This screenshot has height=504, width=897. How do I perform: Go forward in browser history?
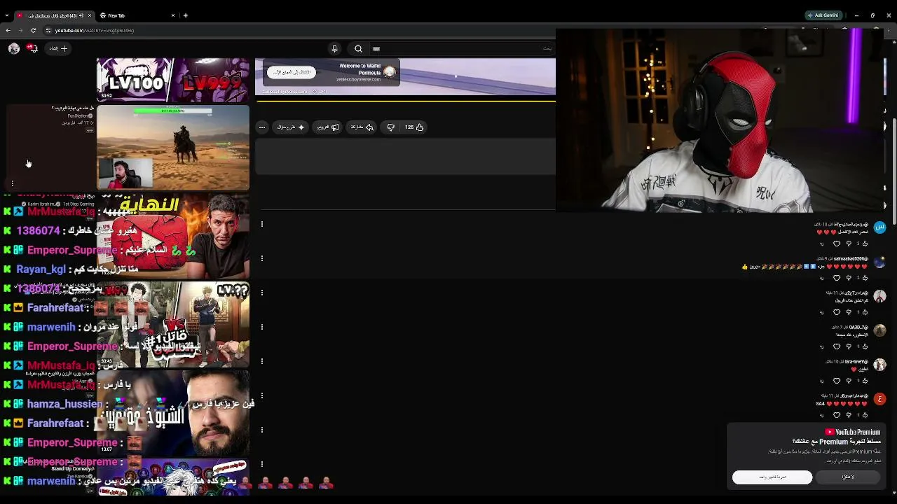pos(21,30)
